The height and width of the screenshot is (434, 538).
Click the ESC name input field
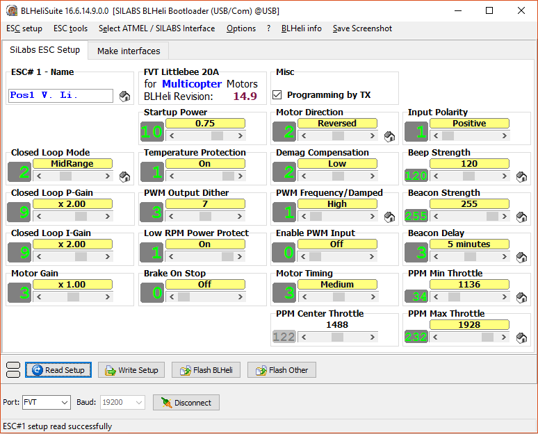[x=60, y=96]
